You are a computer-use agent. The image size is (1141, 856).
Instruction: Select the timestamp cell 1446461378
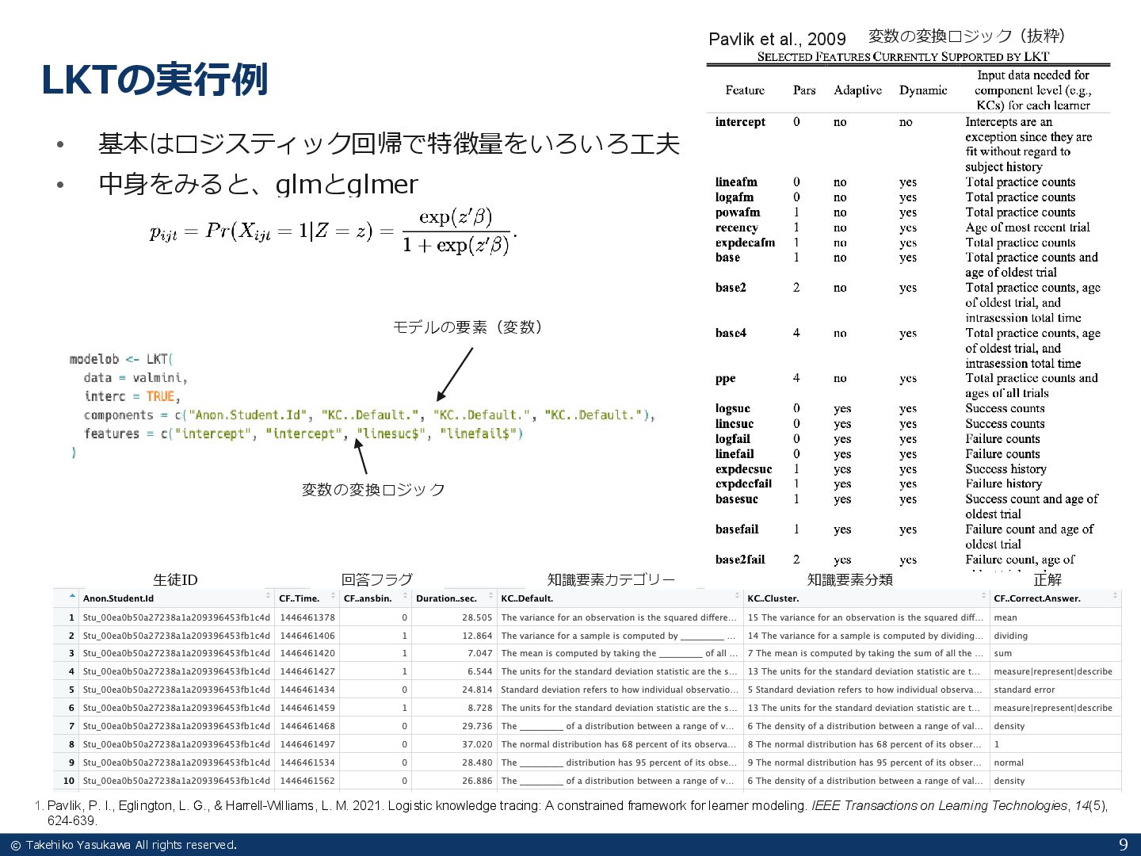coord(307,617)
